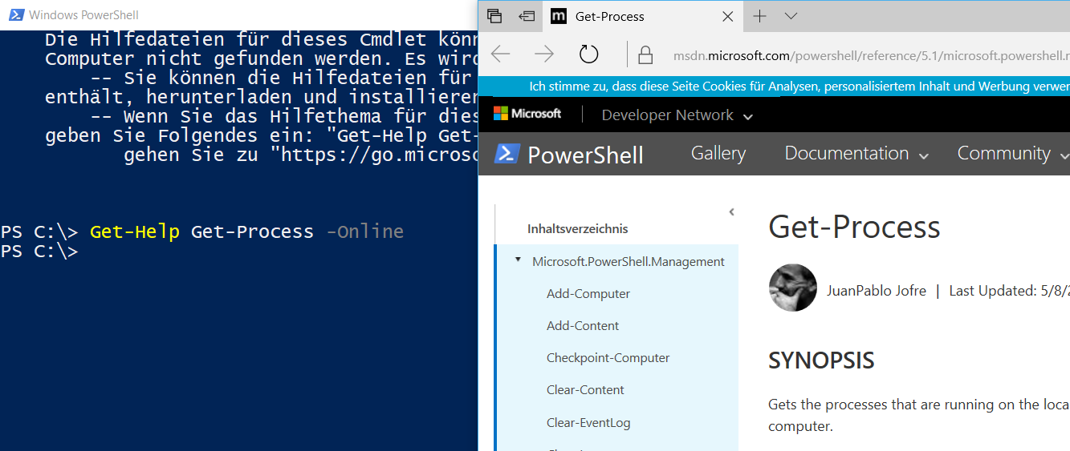
Task: Open the JuanPablo Jofre author link
Action: 877,291
